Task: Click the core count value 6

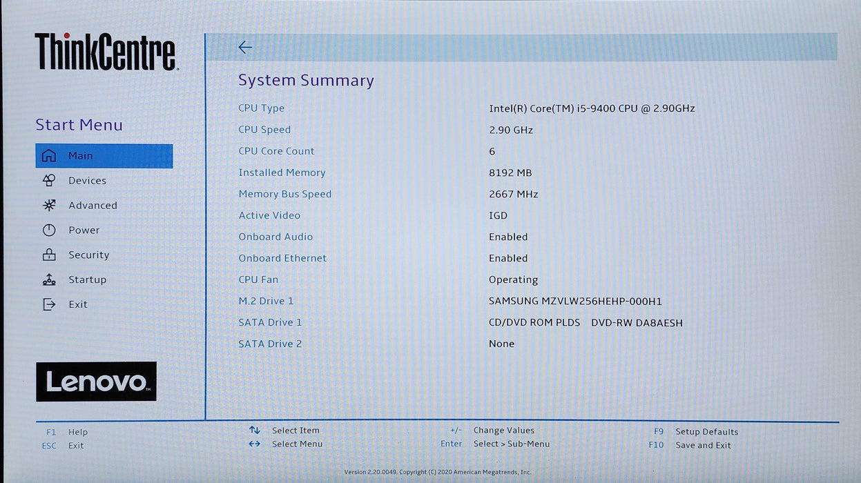Action: [x=492, y=151]
